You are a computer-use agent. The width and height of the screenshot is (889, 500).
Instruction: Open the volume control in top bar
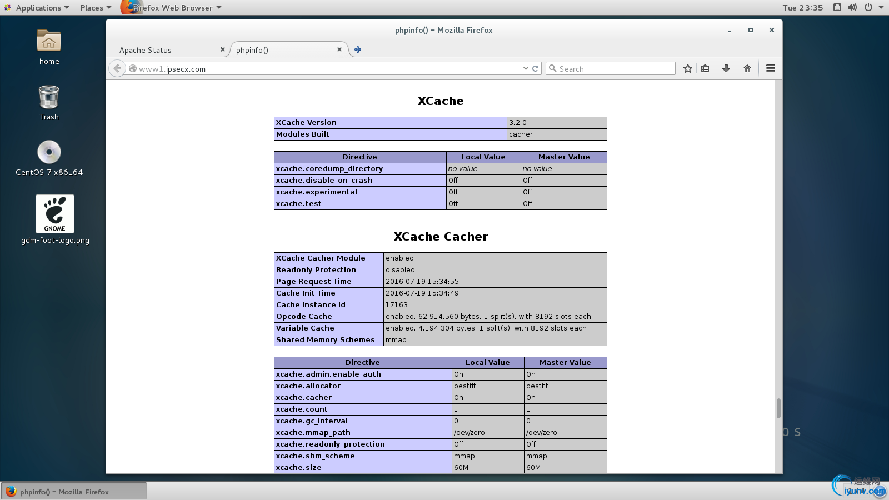pos(852,7)
